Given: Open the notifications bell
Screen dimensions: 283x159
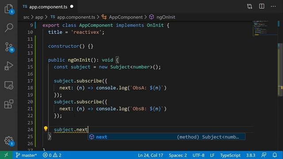Looking at the screenshot, I should coord(275,155).
